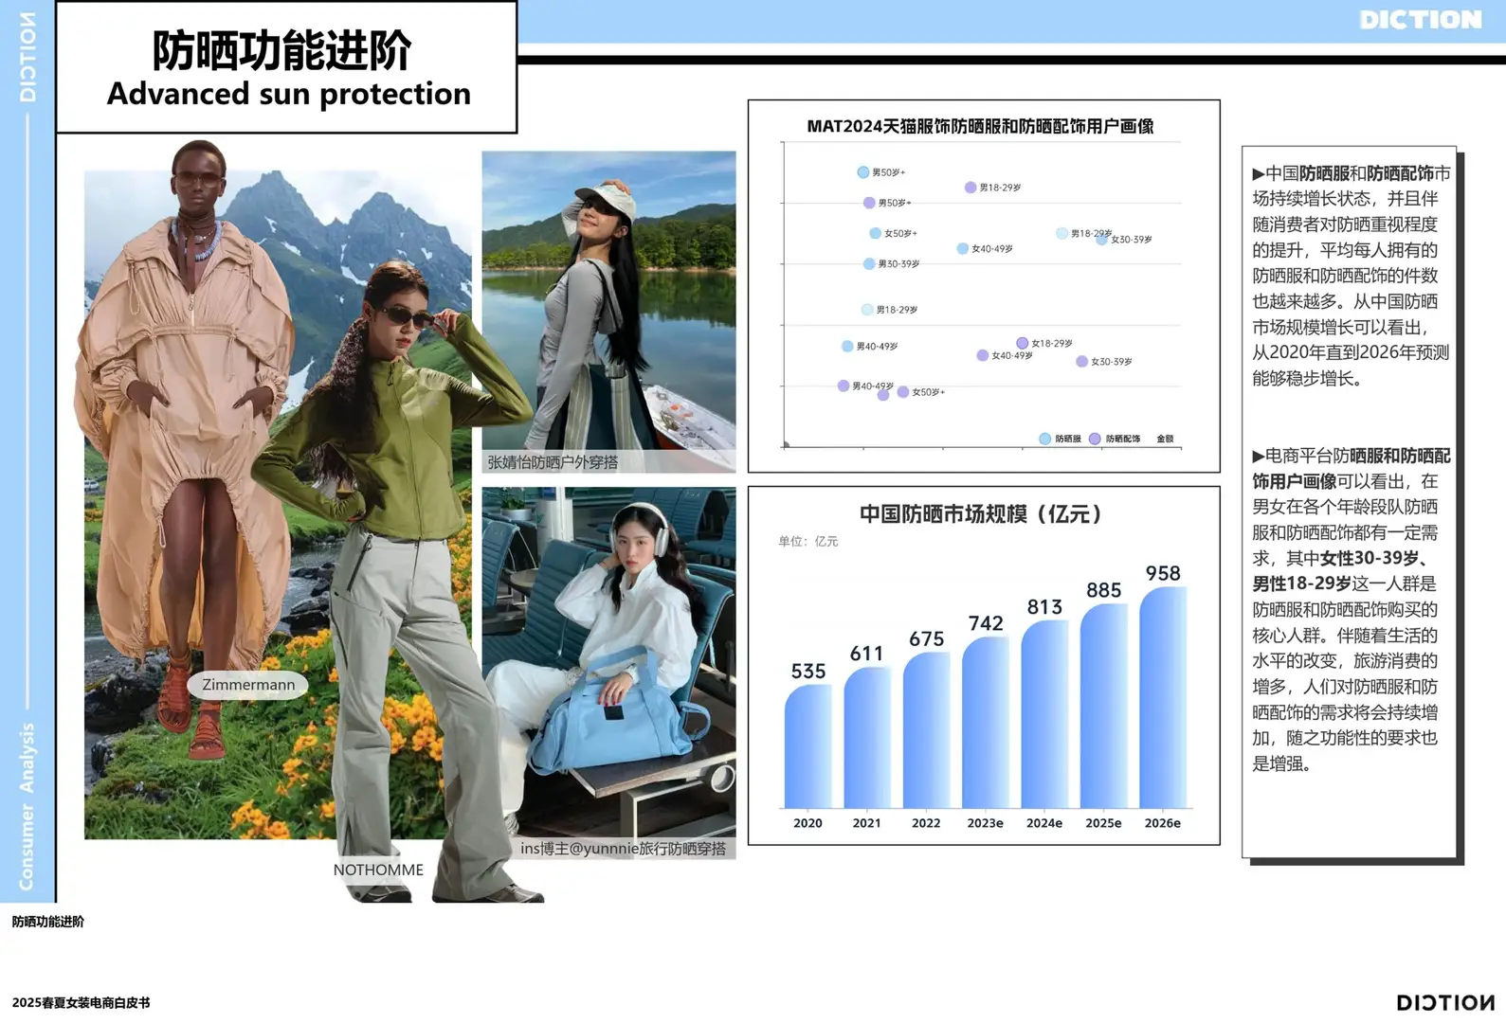
Task: Click the purple 男18-29岁 data point
Action: click(971, 188)
